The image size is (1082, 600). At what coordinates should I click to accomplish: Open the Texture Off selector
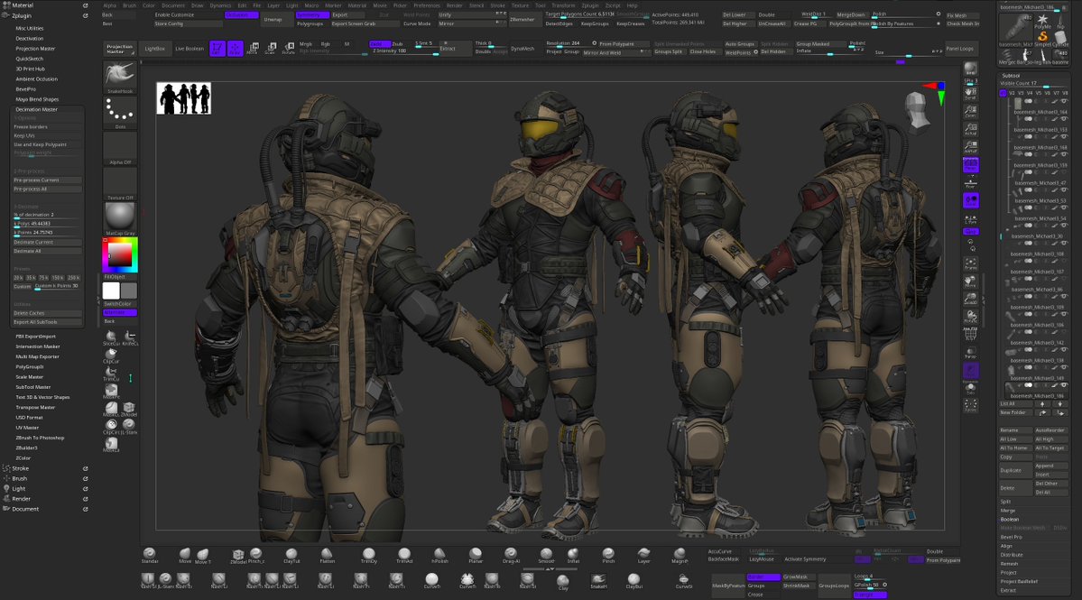point(120,184)
